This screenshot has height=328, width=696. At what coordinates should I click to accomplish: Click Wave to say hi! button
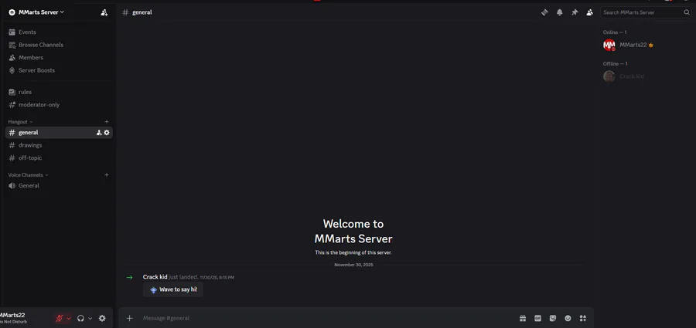pos(173,290)
